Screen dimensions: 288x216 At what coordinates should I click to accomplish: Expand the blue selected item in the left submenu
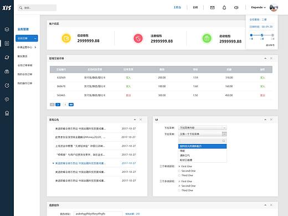click(x=27, y=38)
